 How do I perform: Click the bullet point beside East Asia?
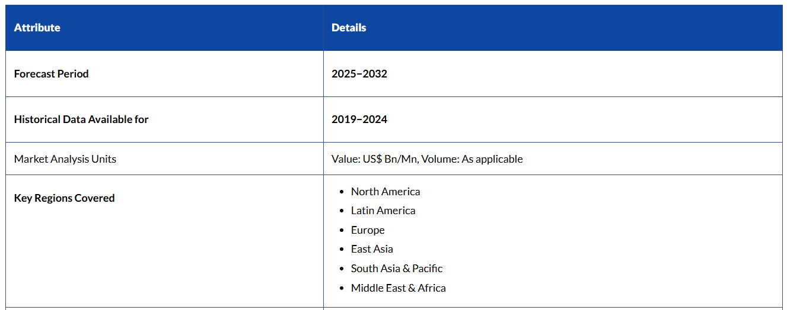(342, 250)
